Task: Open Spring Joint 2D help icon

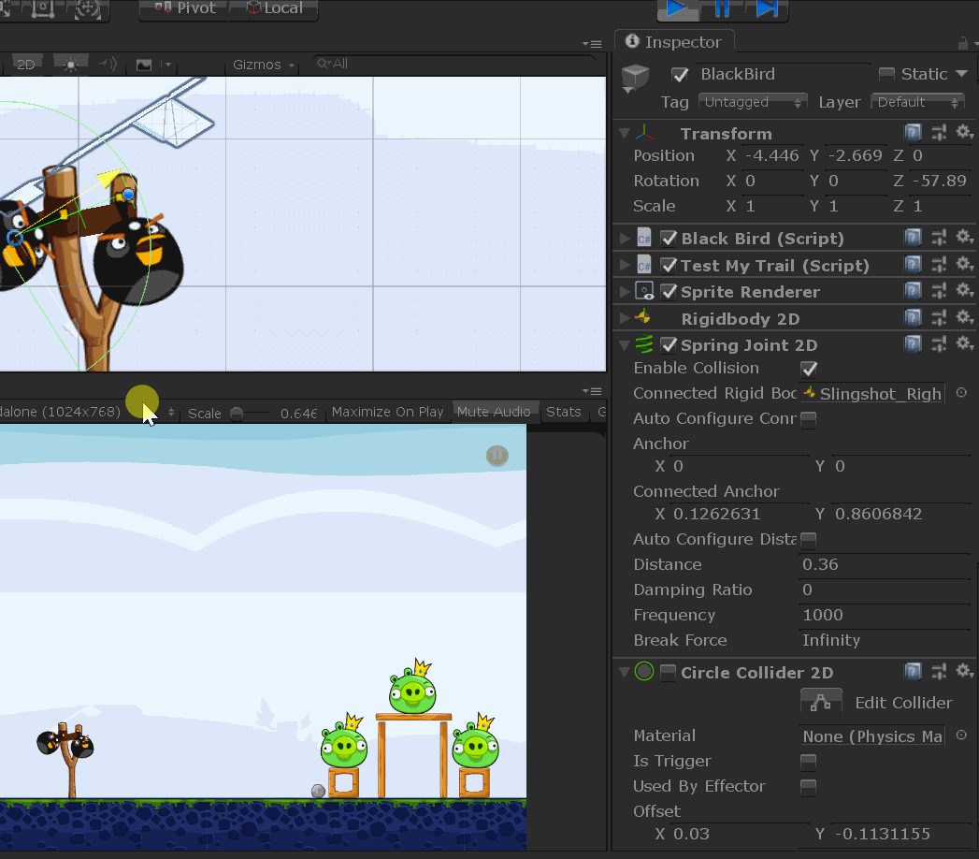Action: (x=913, y=343)
